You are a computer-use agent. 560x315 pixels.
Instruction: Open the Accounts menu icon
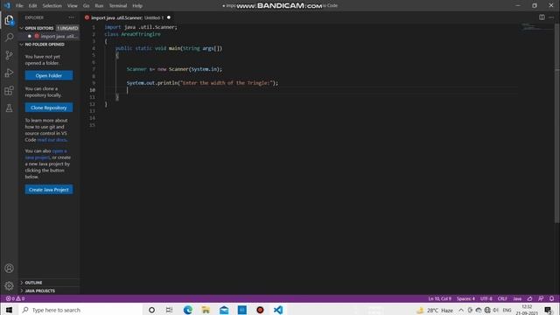coord(9,269)
